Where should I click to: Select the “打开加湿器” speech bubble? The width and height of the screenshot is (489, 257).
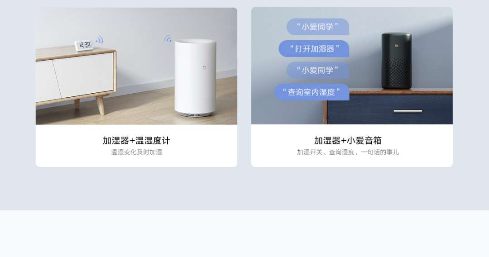coord(314,48)
